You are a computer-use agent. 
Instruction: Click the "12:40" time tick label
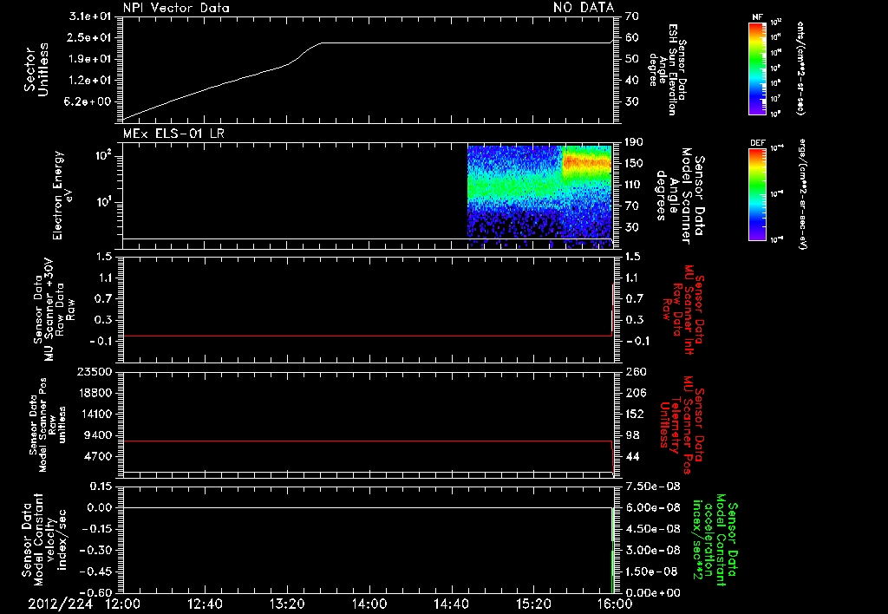(205, 604)
